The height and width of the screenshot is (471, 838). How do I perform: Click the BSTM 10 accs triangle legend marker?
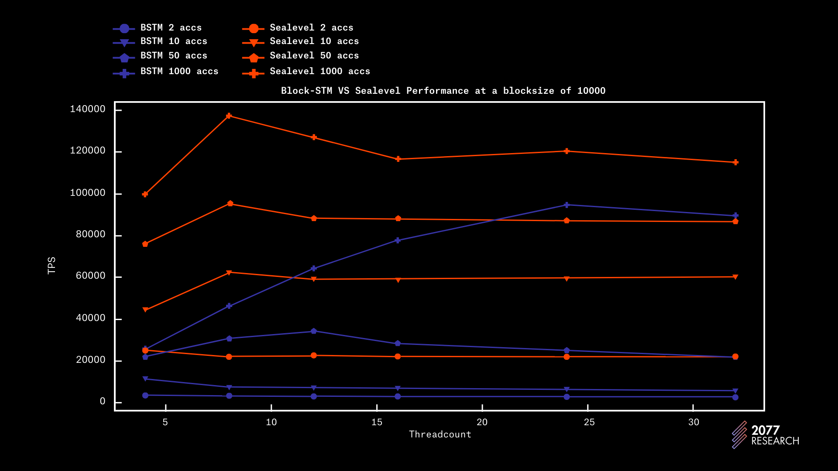coord(124,43)
